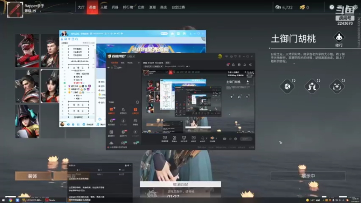This screenshot has height=203, width=361.
Task: Click the record camera icon near settings
Action: pyautogui.click(x=224, y=139)
